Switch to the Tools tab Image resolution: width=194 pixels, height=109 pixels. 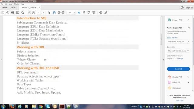point(13,8)
